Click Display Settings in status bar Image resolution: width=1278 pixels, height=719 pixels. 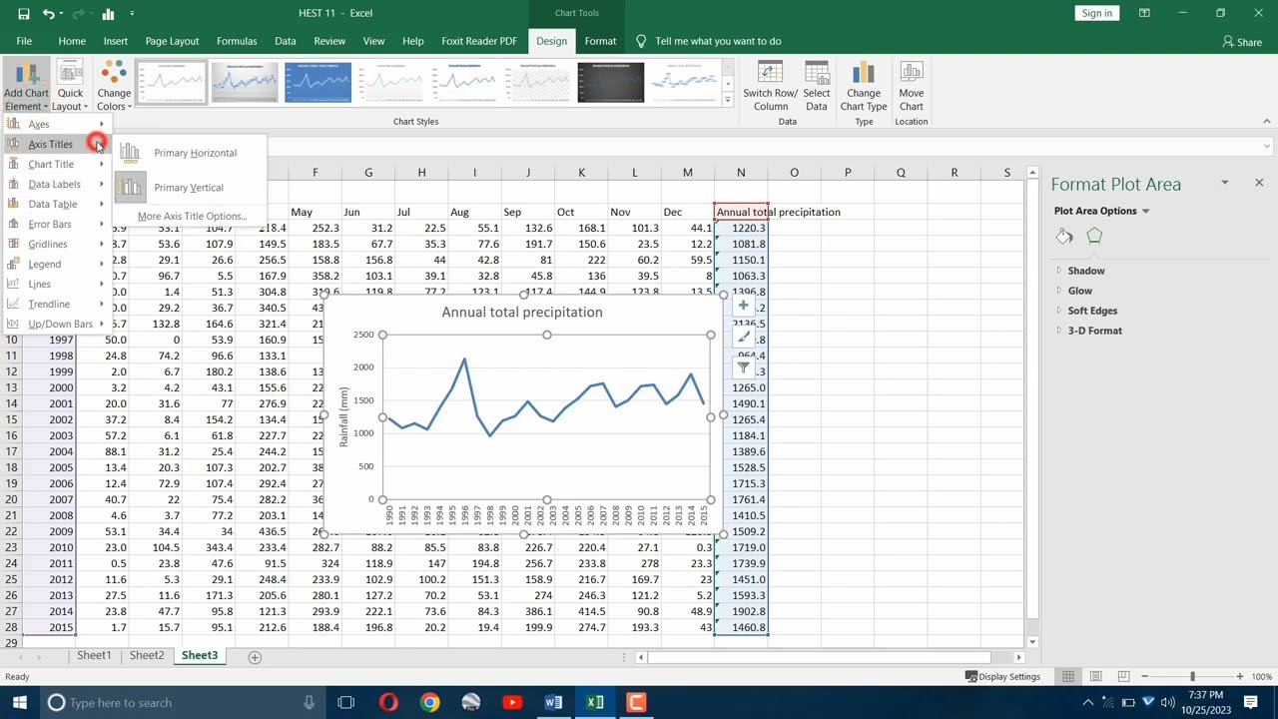(x=1002, y=676)
